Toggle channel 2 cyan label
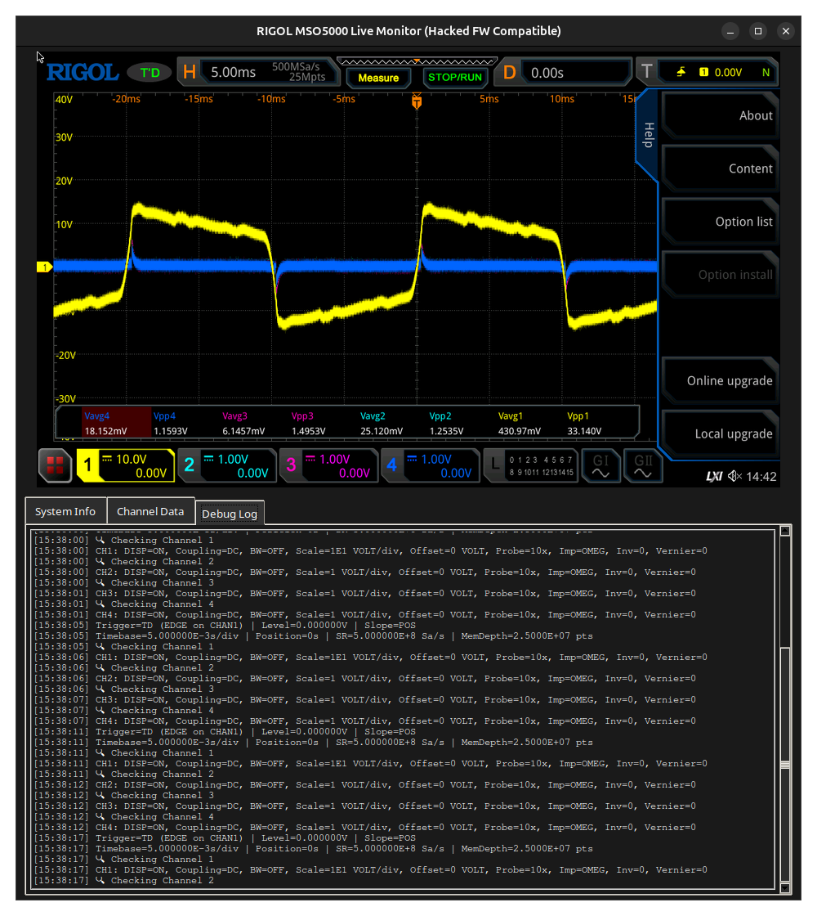Screen dimensions: 817x916 coord(226,465)
